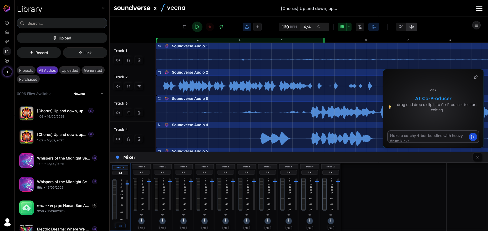
Task: Click the Upload button in Library
Action: [x=62, y=38]
